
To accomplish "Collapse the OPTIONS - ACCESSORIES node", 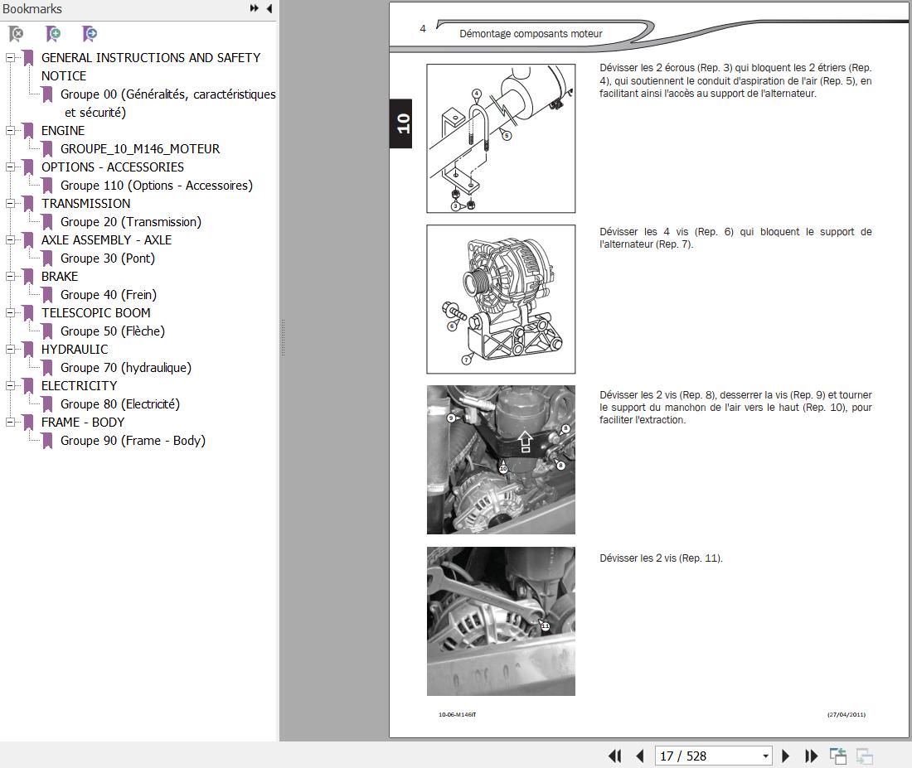I will click(x=11, y=167).
